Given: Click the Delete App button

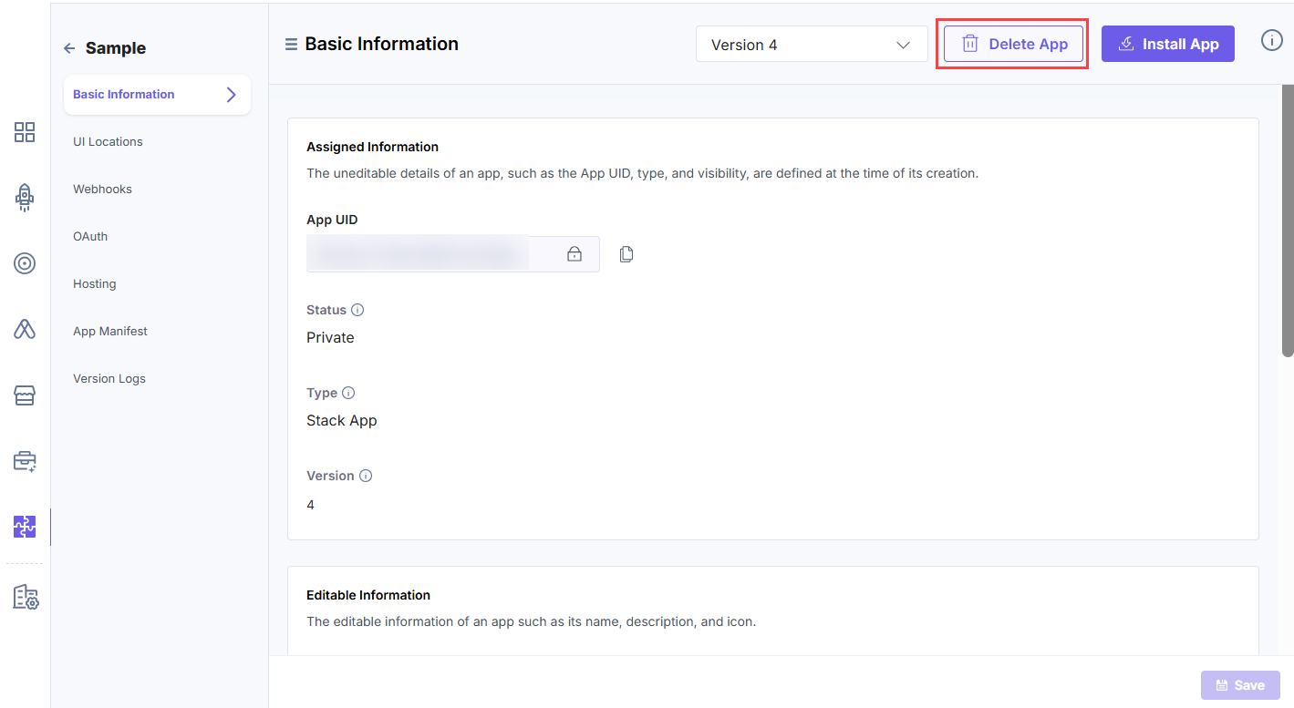Looking at the screenshot, I should pyautogui.click(x=1013, y=44).
